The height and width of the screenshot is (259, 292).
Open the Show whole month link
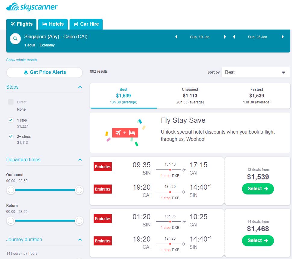coord(21,60)
